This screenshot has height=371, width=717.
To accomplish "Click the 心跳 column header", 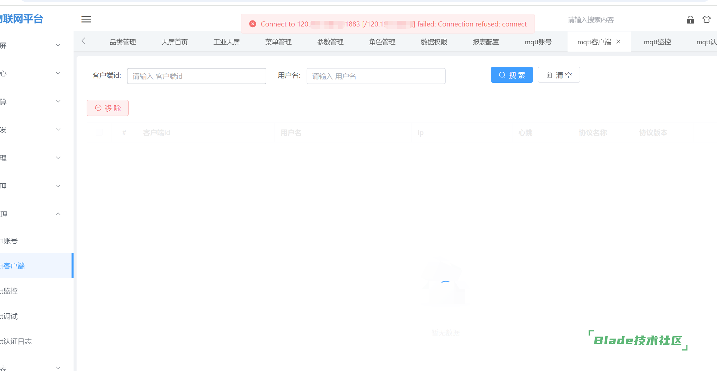I will pos(525,133).
